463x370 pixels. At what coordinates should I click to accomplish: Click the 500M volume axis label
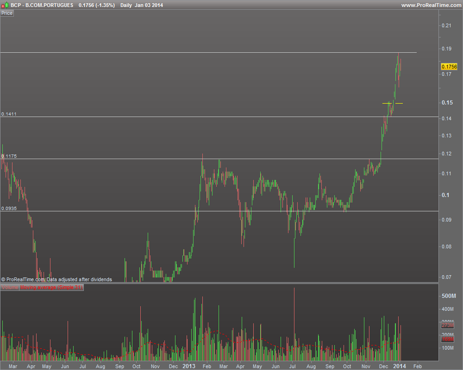[x=449, y=296]
